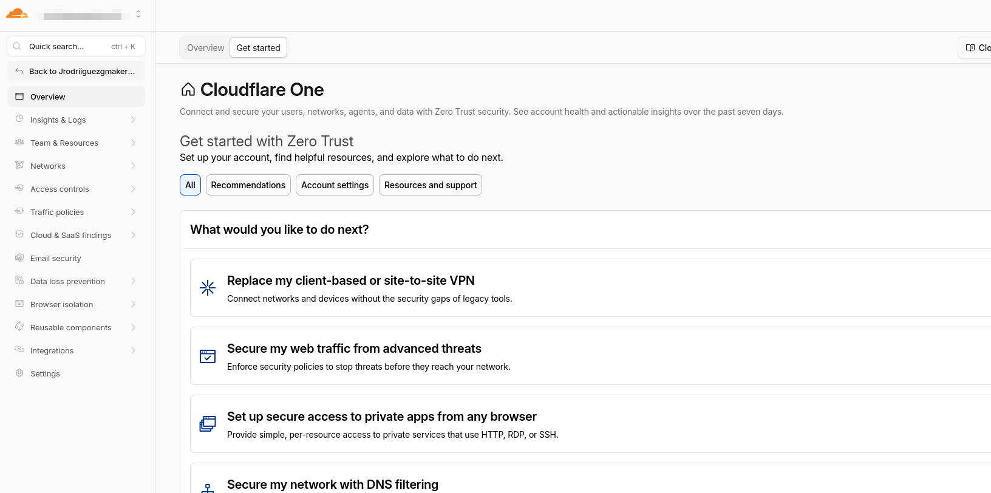
Task: Filter by Account settings
Action: [x=335, y=185]
